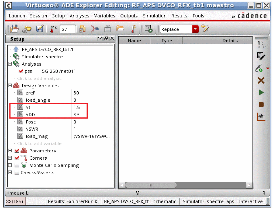This screenshot has width=273, height=208.
Task: Open the Simulation menu
Action: coord(154,16)
